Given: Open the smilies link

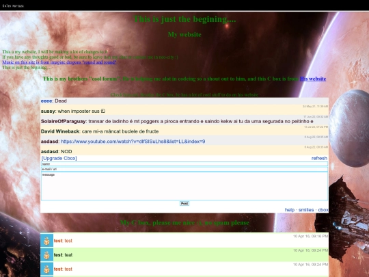Looking at the screenshot, I should click(x=306, y=210).
